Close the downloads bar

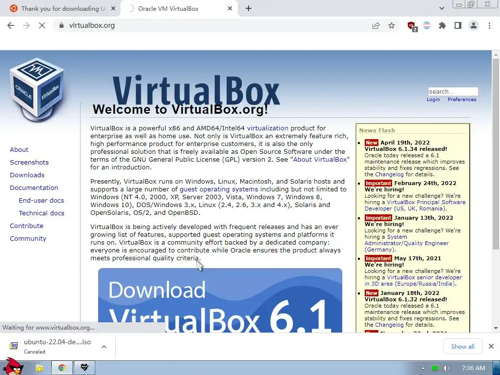pos(491,346)
